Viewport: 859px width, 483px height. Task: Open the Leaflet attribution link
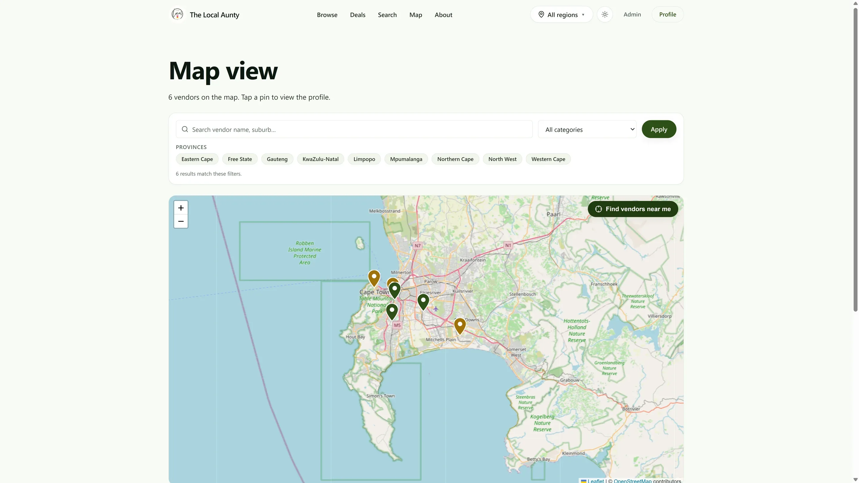595,481
